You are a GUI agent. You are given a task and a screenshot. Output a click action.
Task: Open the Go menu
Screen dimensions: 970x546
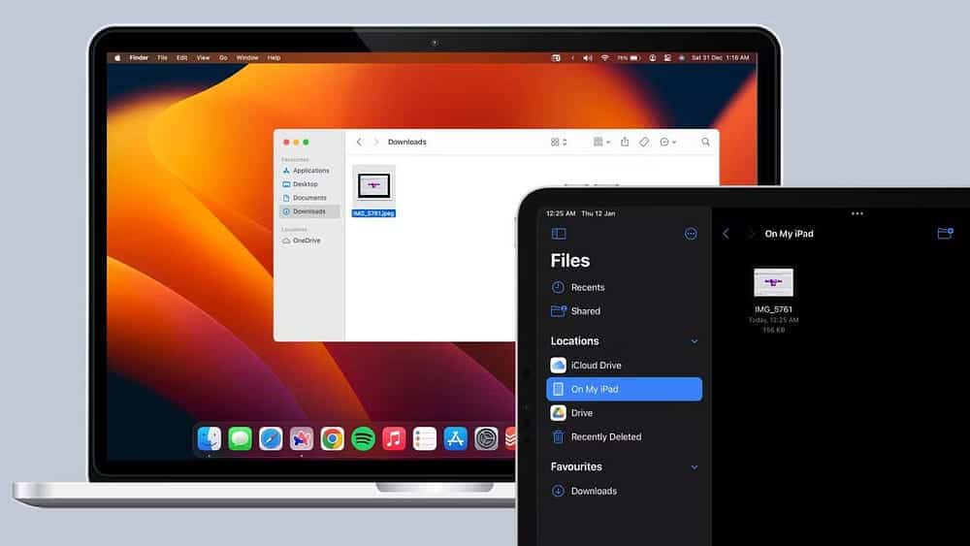(223, 57)
